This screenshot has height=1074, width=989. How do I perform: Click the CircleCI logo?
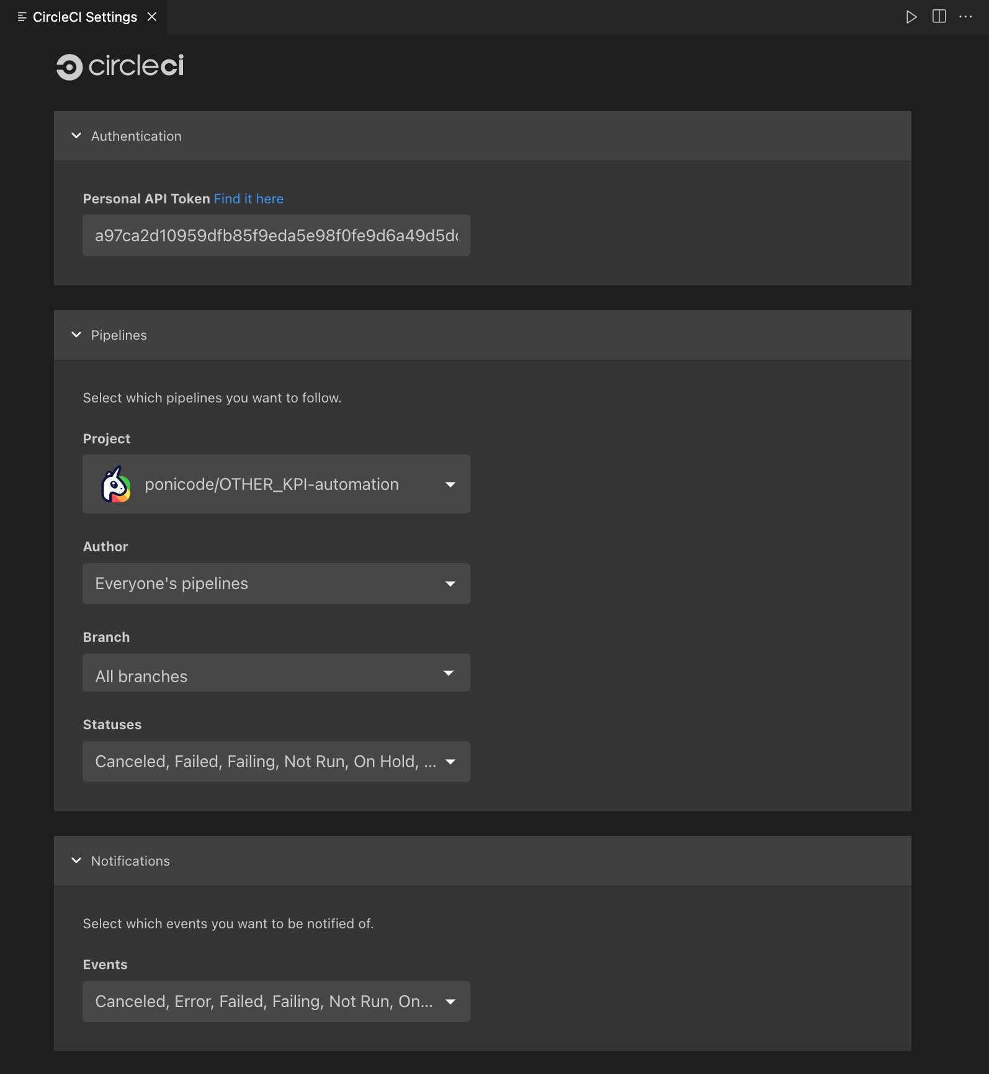(x=120, y=66)
